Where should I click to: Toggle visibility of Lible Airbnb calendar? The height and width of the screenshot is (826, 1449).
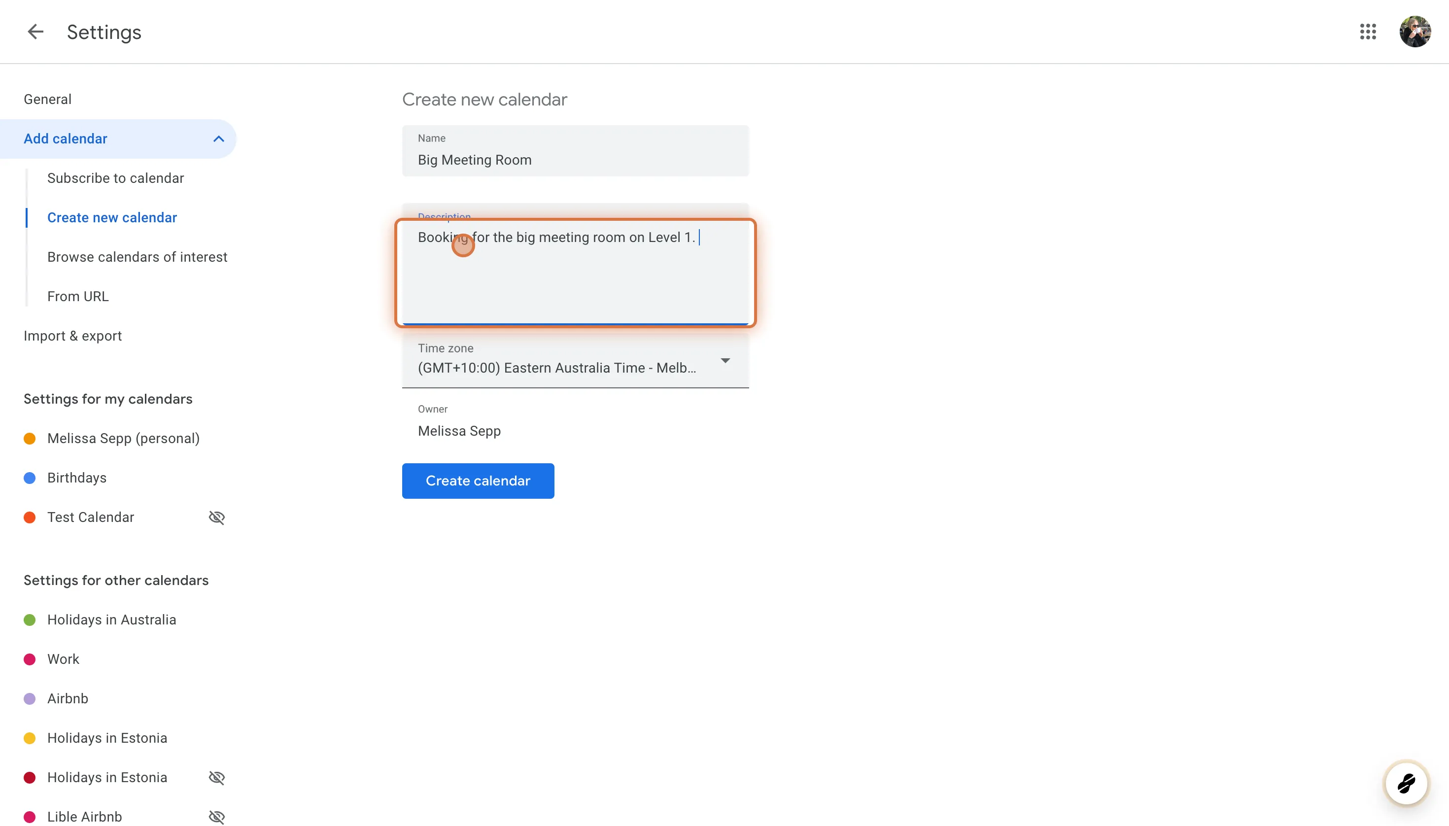217,817
